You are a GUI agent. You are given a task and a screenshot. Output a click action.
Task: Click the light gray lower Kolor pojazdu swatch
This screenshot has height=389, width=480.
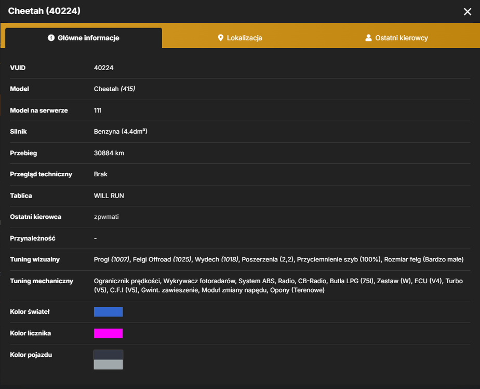point(109,365)
